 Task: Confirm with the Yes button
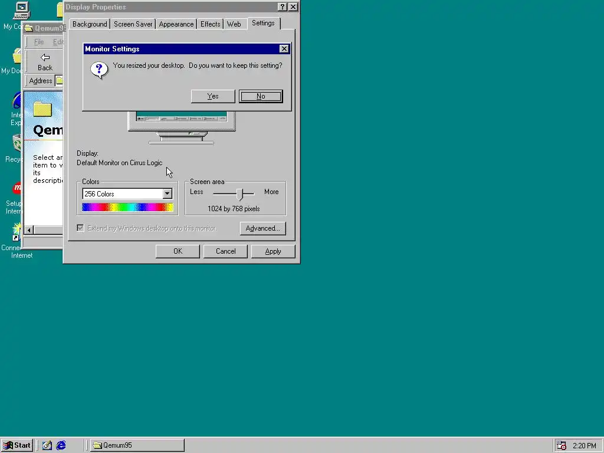click(x=212, y=96)
